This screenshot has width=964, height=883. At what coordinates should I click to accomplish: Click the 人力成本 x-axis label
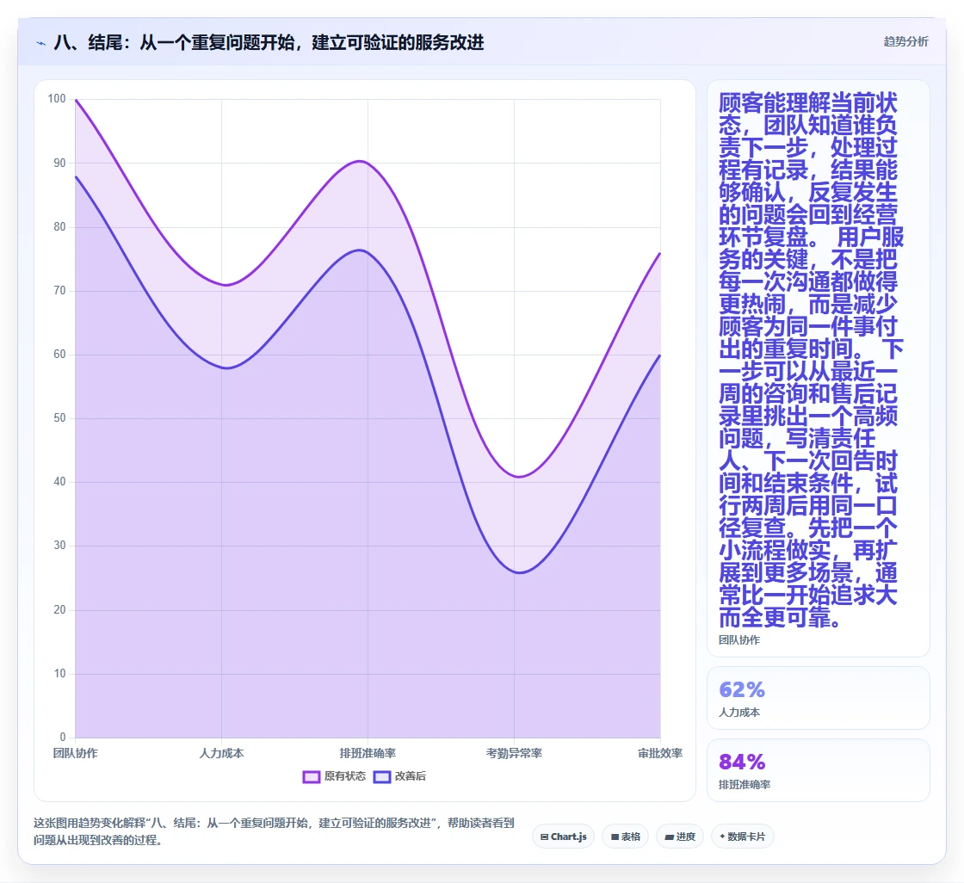click(221, 753)
